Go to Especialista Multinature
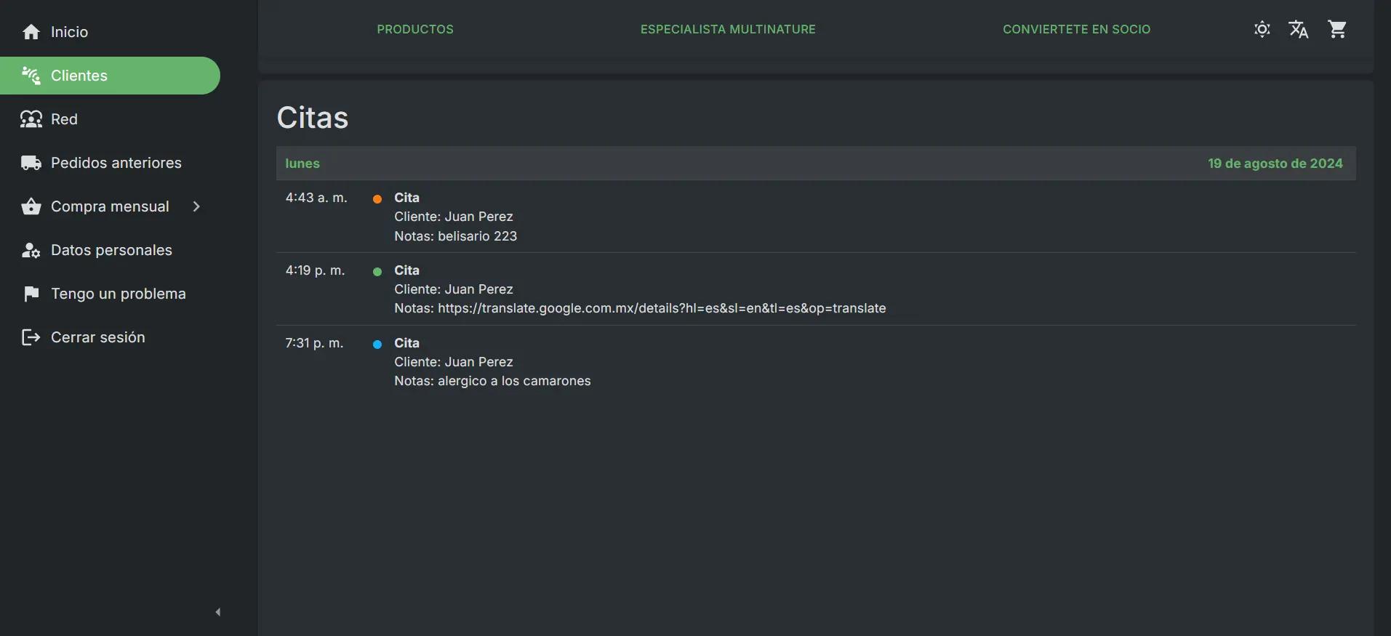 728,29
